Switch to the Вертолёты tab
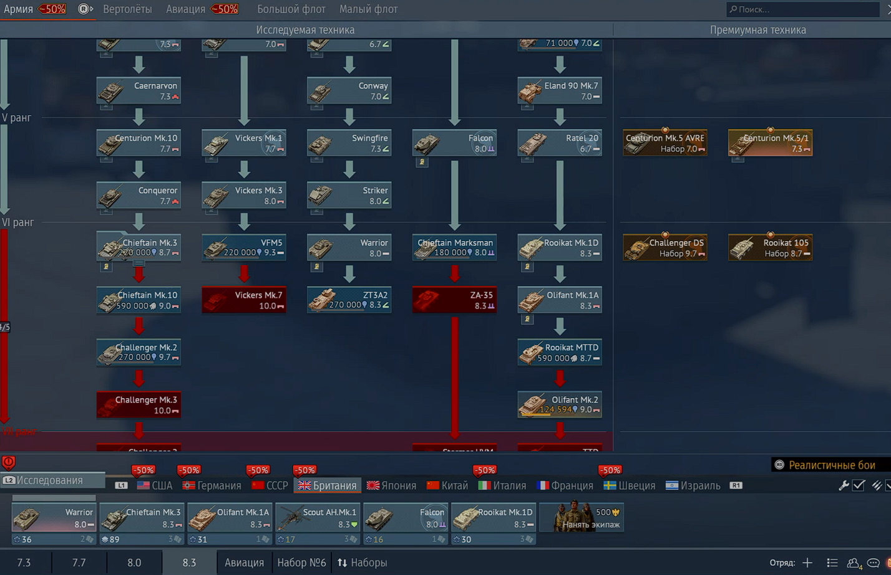The image size is (891, 575). coord(127,9)
